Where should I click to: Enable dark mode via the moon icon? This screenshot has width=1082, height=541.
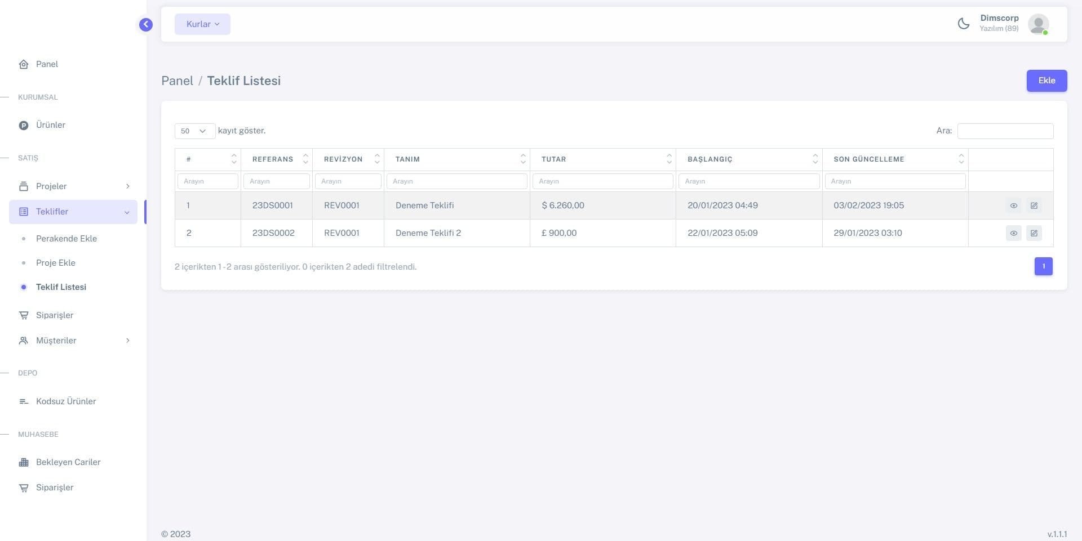point(964,24)
